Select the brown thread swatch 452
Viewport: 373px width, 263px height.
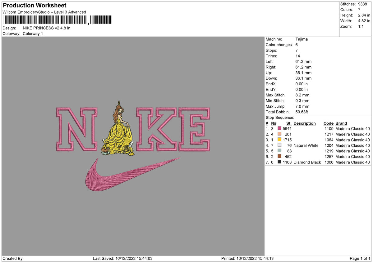279,157
